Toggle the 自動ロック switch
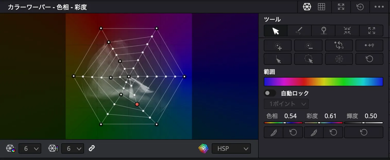390x160 pixels. (x=270, y=93)
